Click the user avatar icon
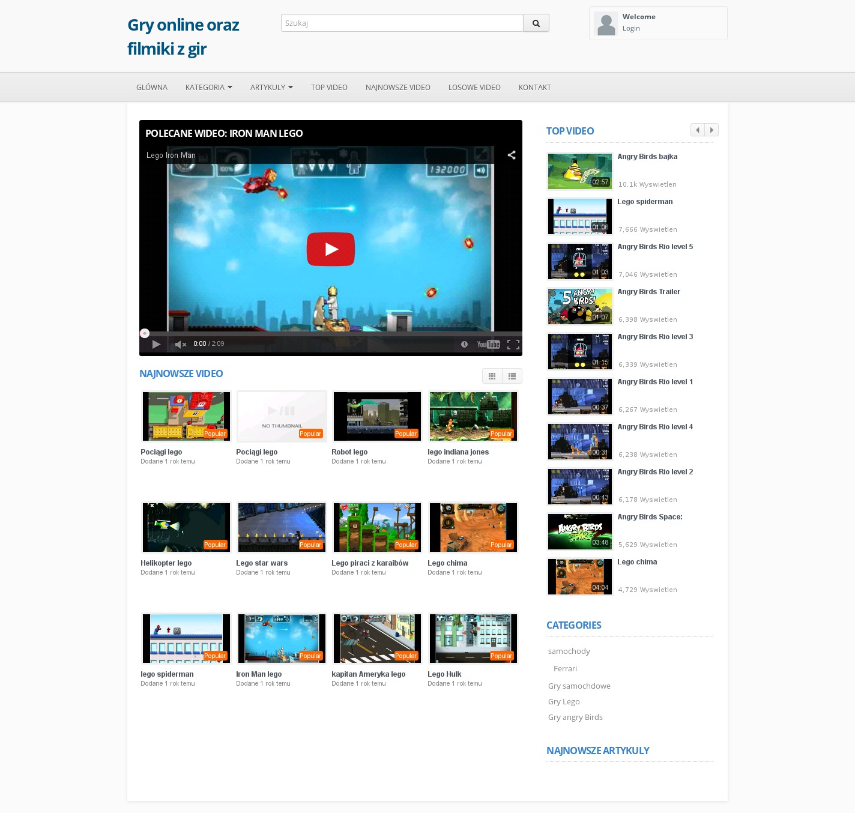This screenshot has width=855, height=813. click(606, 23)
